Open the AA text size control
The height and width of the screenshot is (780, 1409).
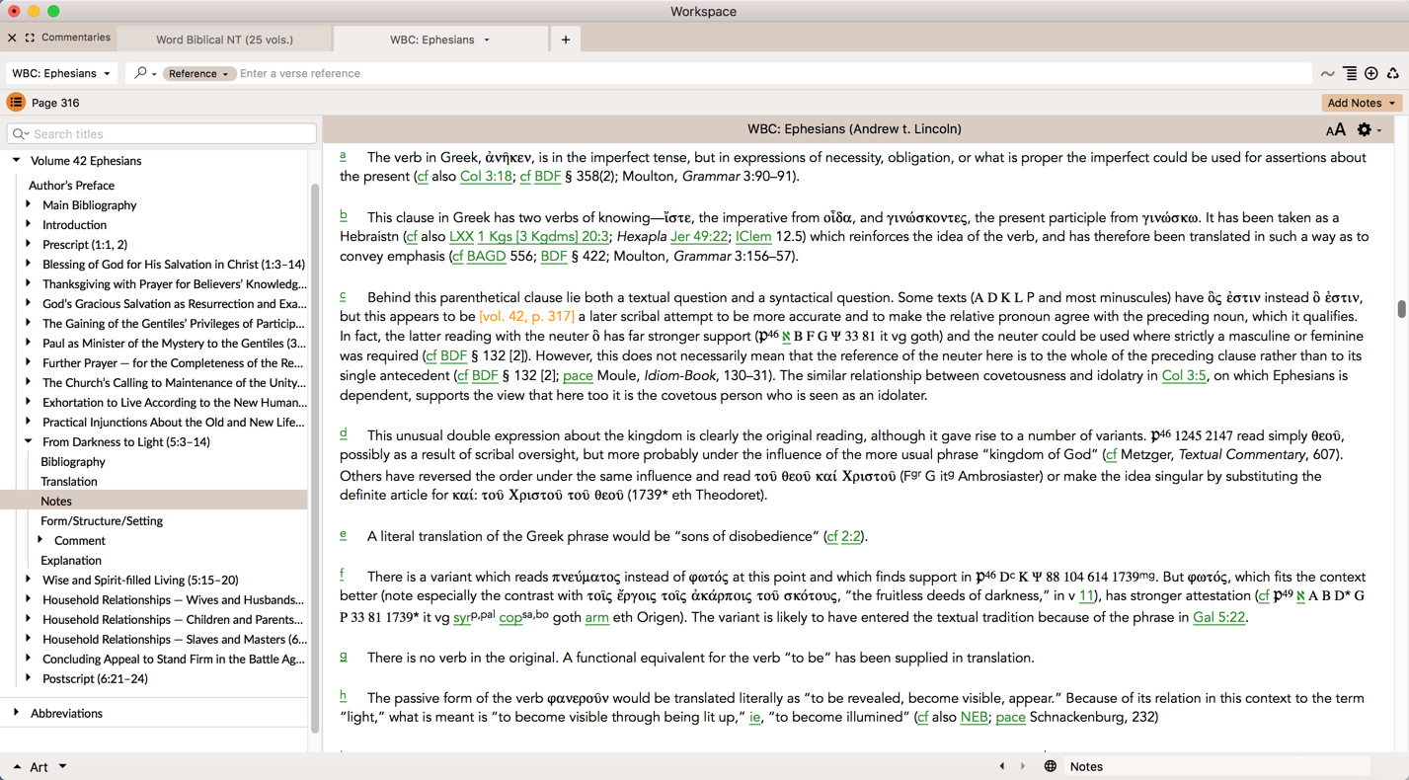pyautogui.click(x=1335, y=129)
